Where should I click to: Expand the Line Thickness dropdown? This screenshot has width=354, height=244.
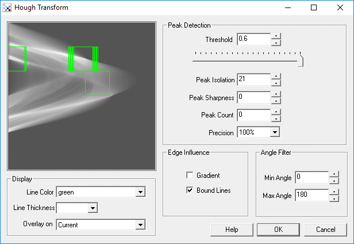click(93, 208)
